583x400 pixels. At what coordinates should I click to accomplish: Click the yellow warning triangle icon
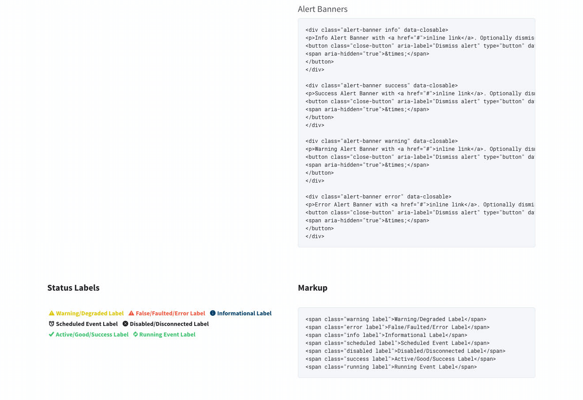tap(52, 313)
